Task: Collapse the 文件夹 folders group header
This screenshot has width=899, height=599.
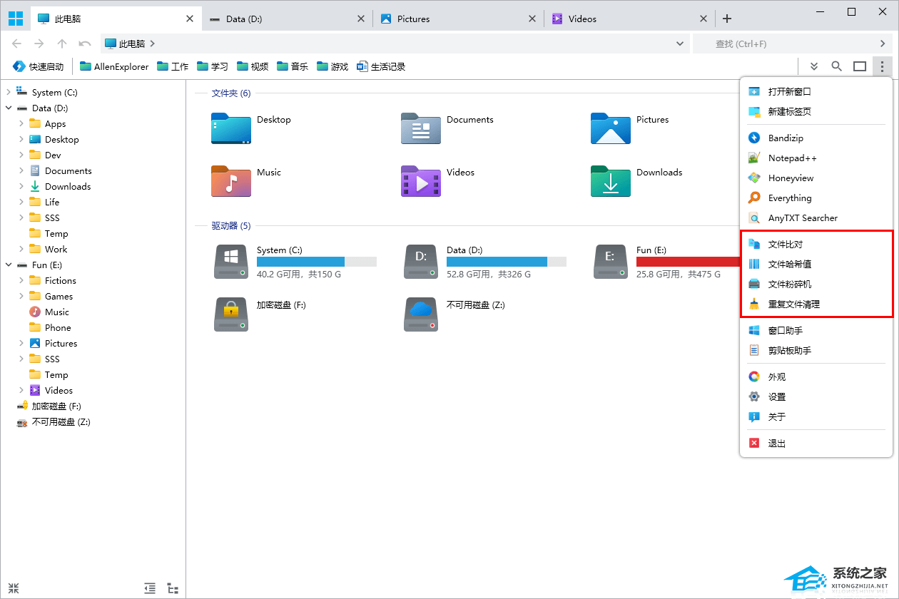Action: tap(230, 93)
